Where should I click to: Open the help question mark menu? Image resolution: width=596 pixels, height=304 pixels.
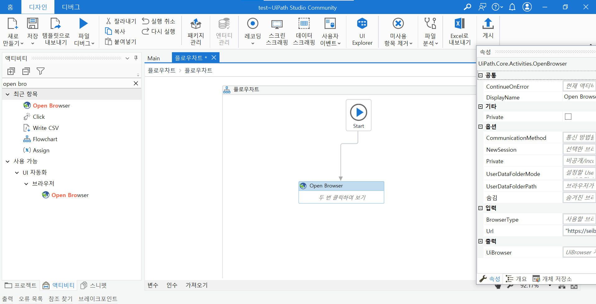point(497,7)
